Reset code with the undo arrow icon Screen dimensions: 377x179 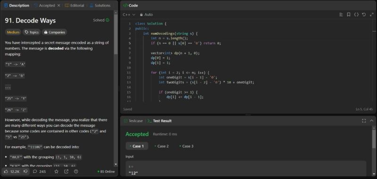pyautogui.click(x=364, y=15)
